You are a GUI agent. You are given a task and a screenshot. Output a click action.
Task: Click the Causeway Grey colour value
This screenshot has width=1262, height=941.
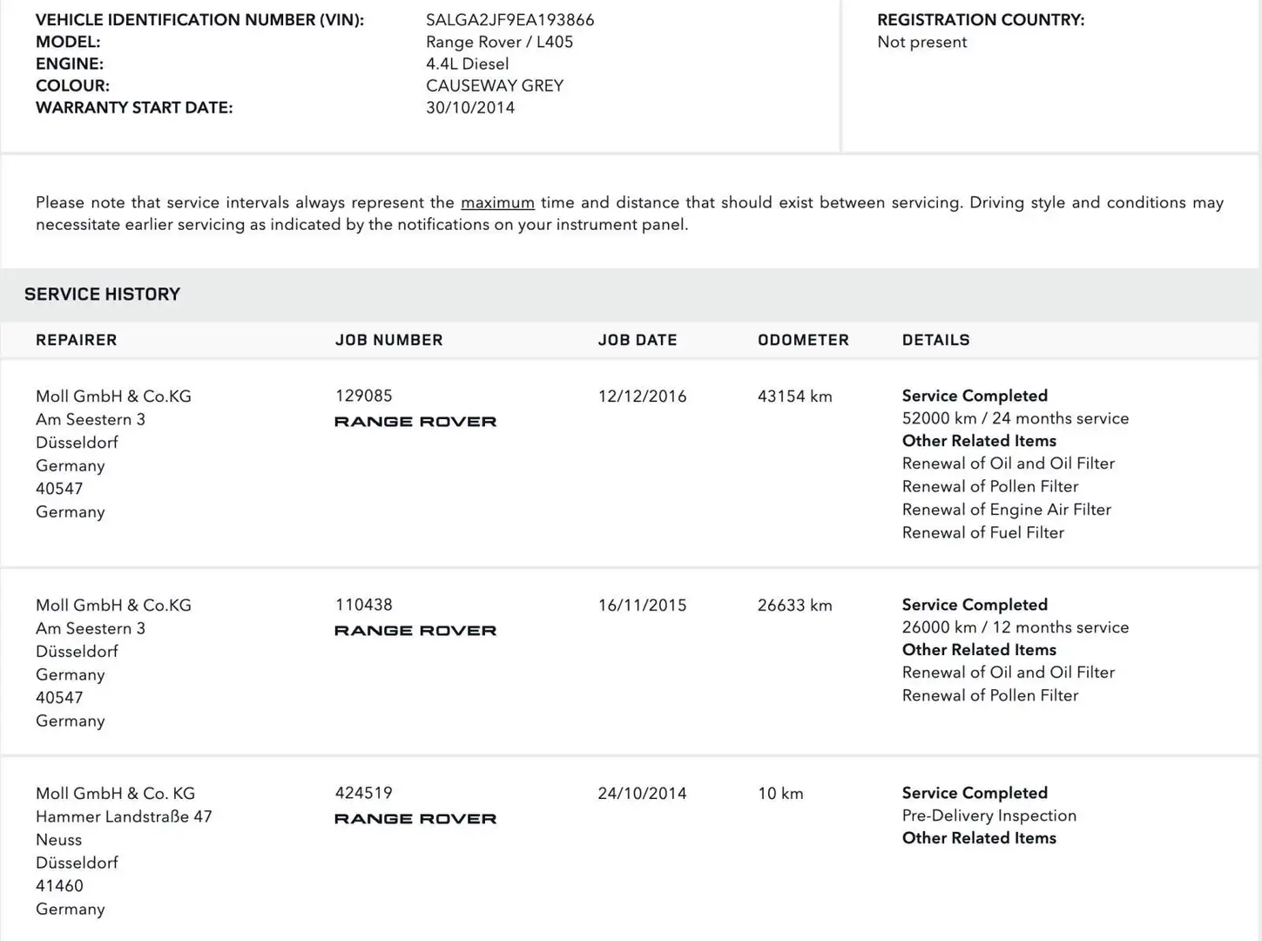495,86
